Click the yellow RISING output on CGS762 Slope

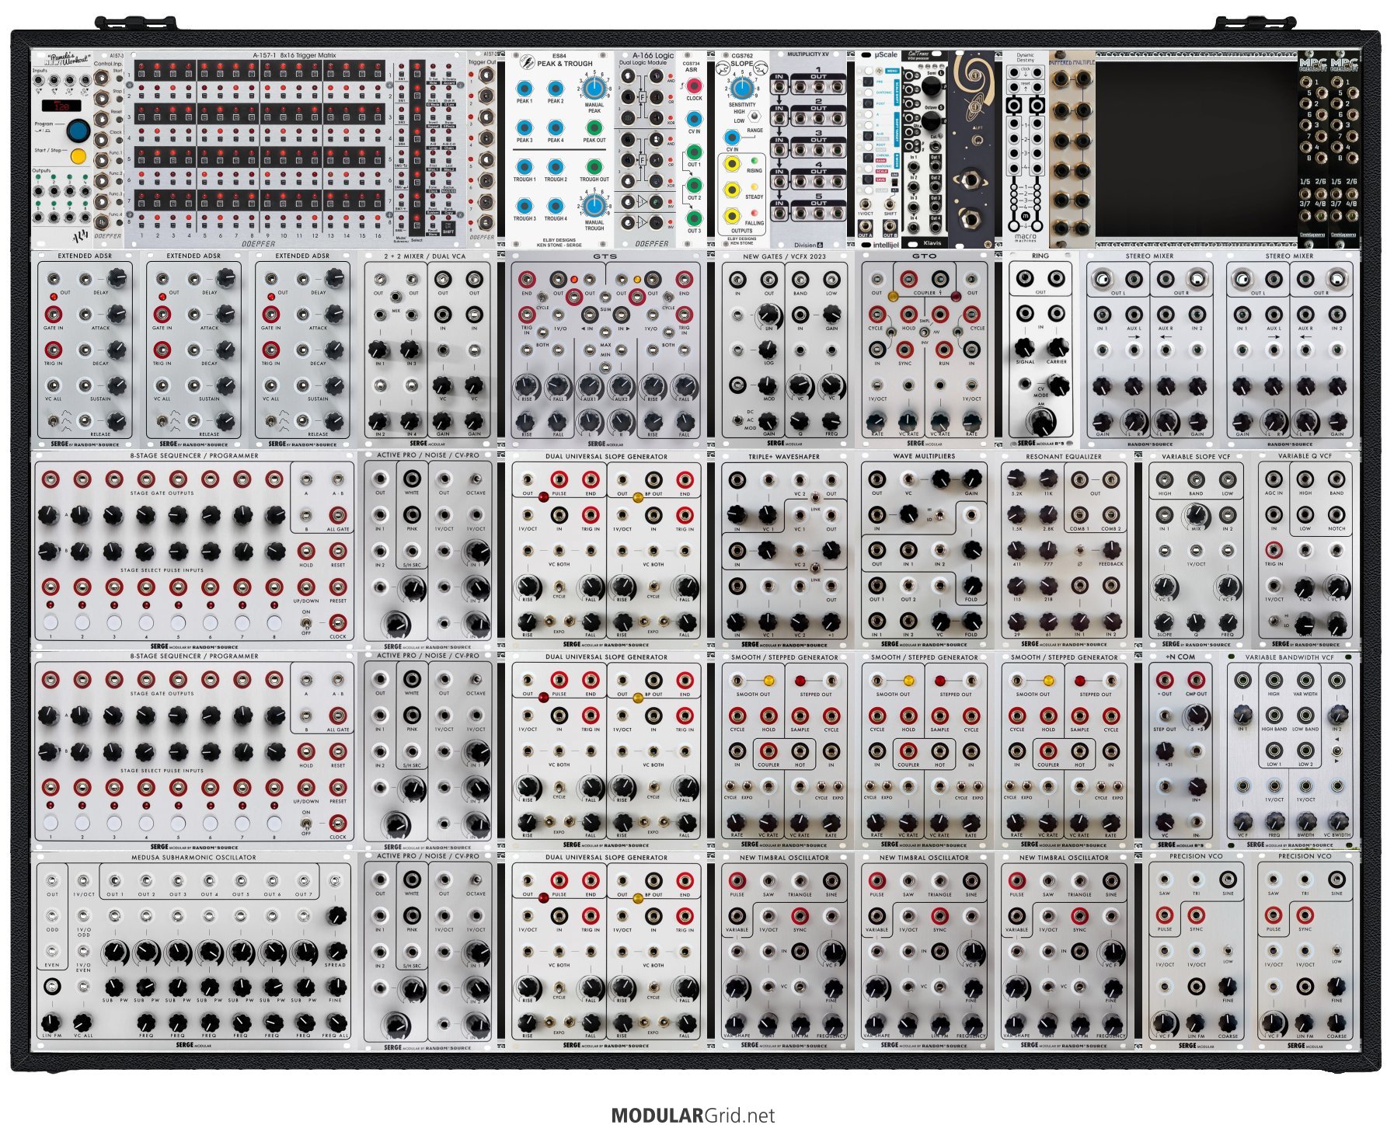pos(732,165)
